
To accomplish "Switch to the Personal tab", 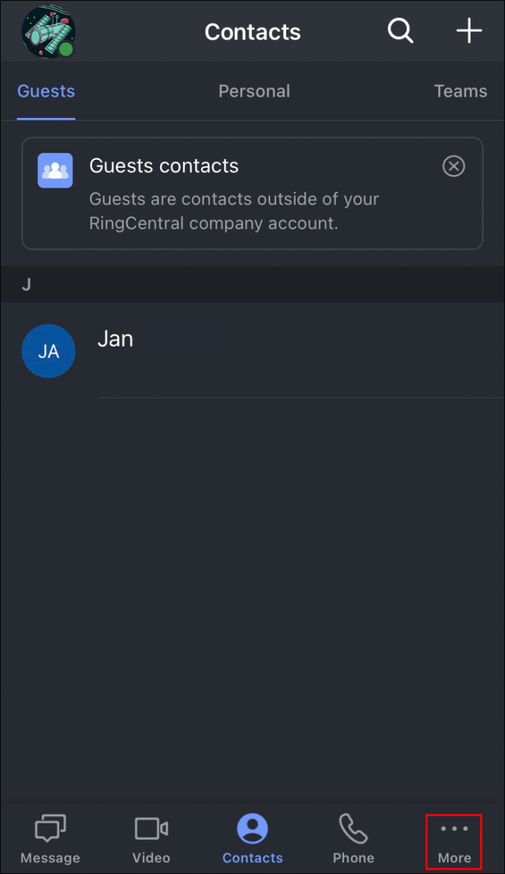I will [254, 91].
